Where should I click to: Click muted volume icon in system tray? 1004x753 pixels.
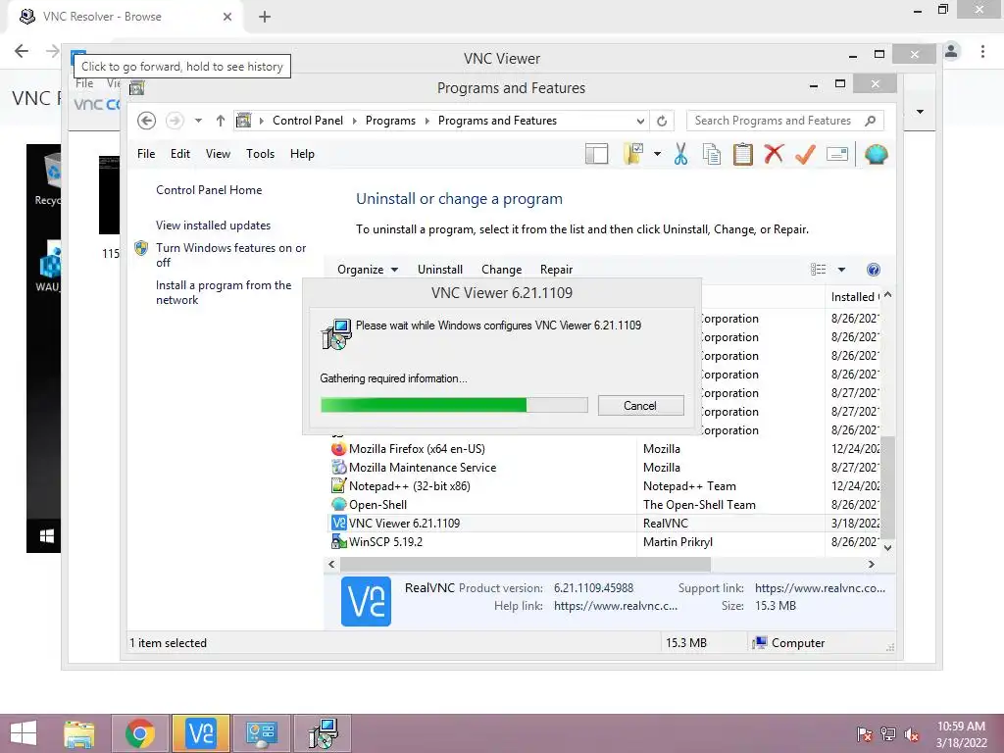tap(912, 734)
